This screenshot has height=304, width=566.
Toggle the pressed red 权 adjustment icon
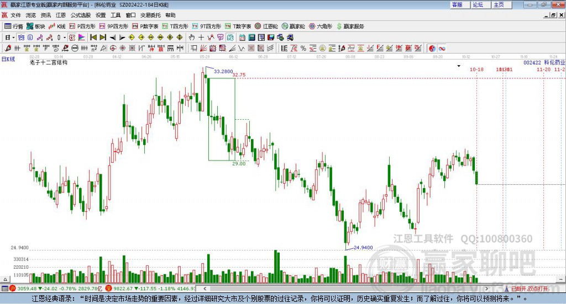click(72, 38)
